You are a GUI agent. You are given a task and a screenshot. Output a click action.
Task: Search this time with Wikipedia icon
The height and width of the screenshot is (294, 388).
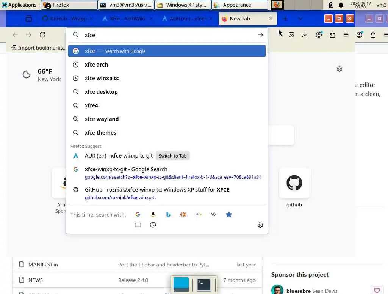tap(214, 214)
